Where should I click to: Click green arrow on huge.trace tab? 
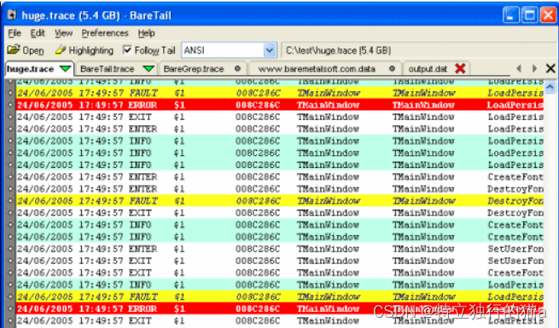(65, 68)
